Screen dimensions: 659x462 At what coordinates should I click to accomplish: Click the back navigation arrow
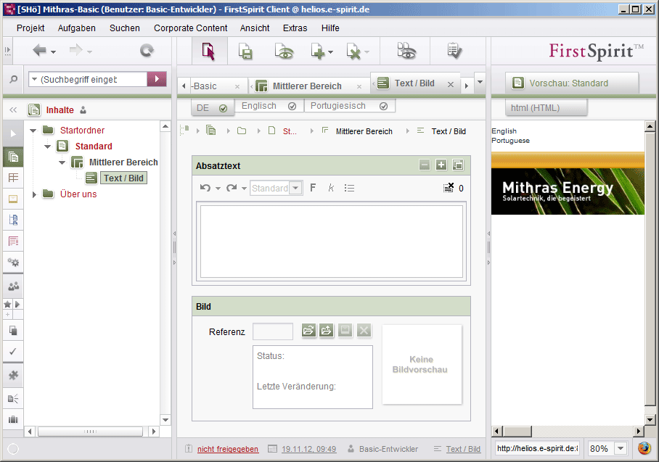(x=39, y=51)
